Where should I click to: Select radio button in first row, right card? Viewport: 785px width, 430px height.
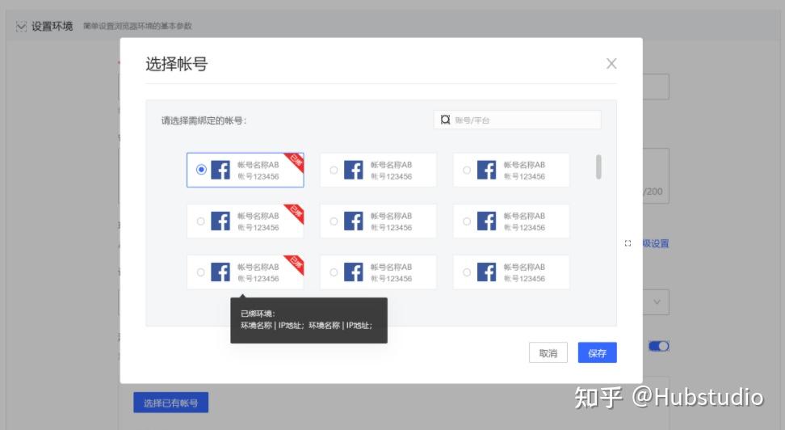[467, 171]
